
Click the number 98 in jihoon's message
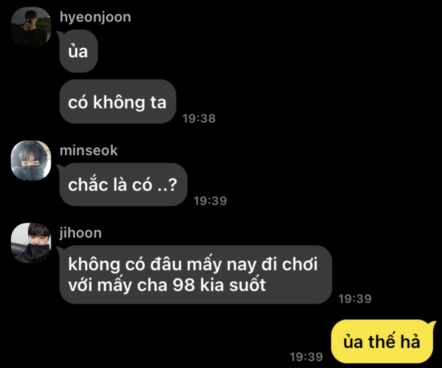[x=184, y=285]
